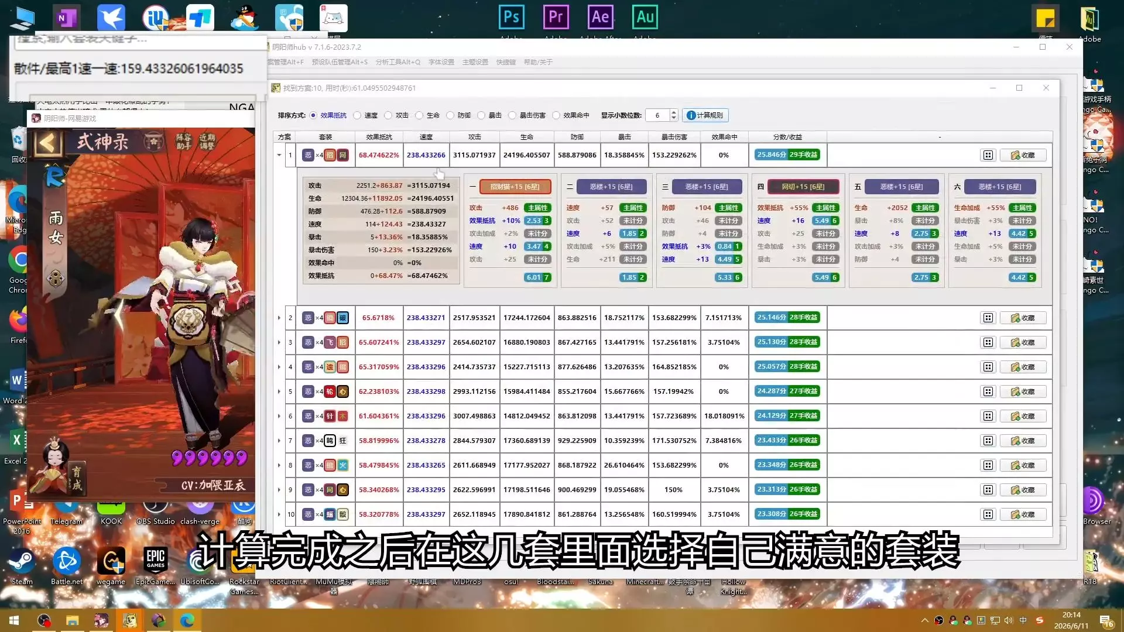1124x632 pixels.
Task: Open 预设队伍管理 menu
Action: [x=340, y=62]
